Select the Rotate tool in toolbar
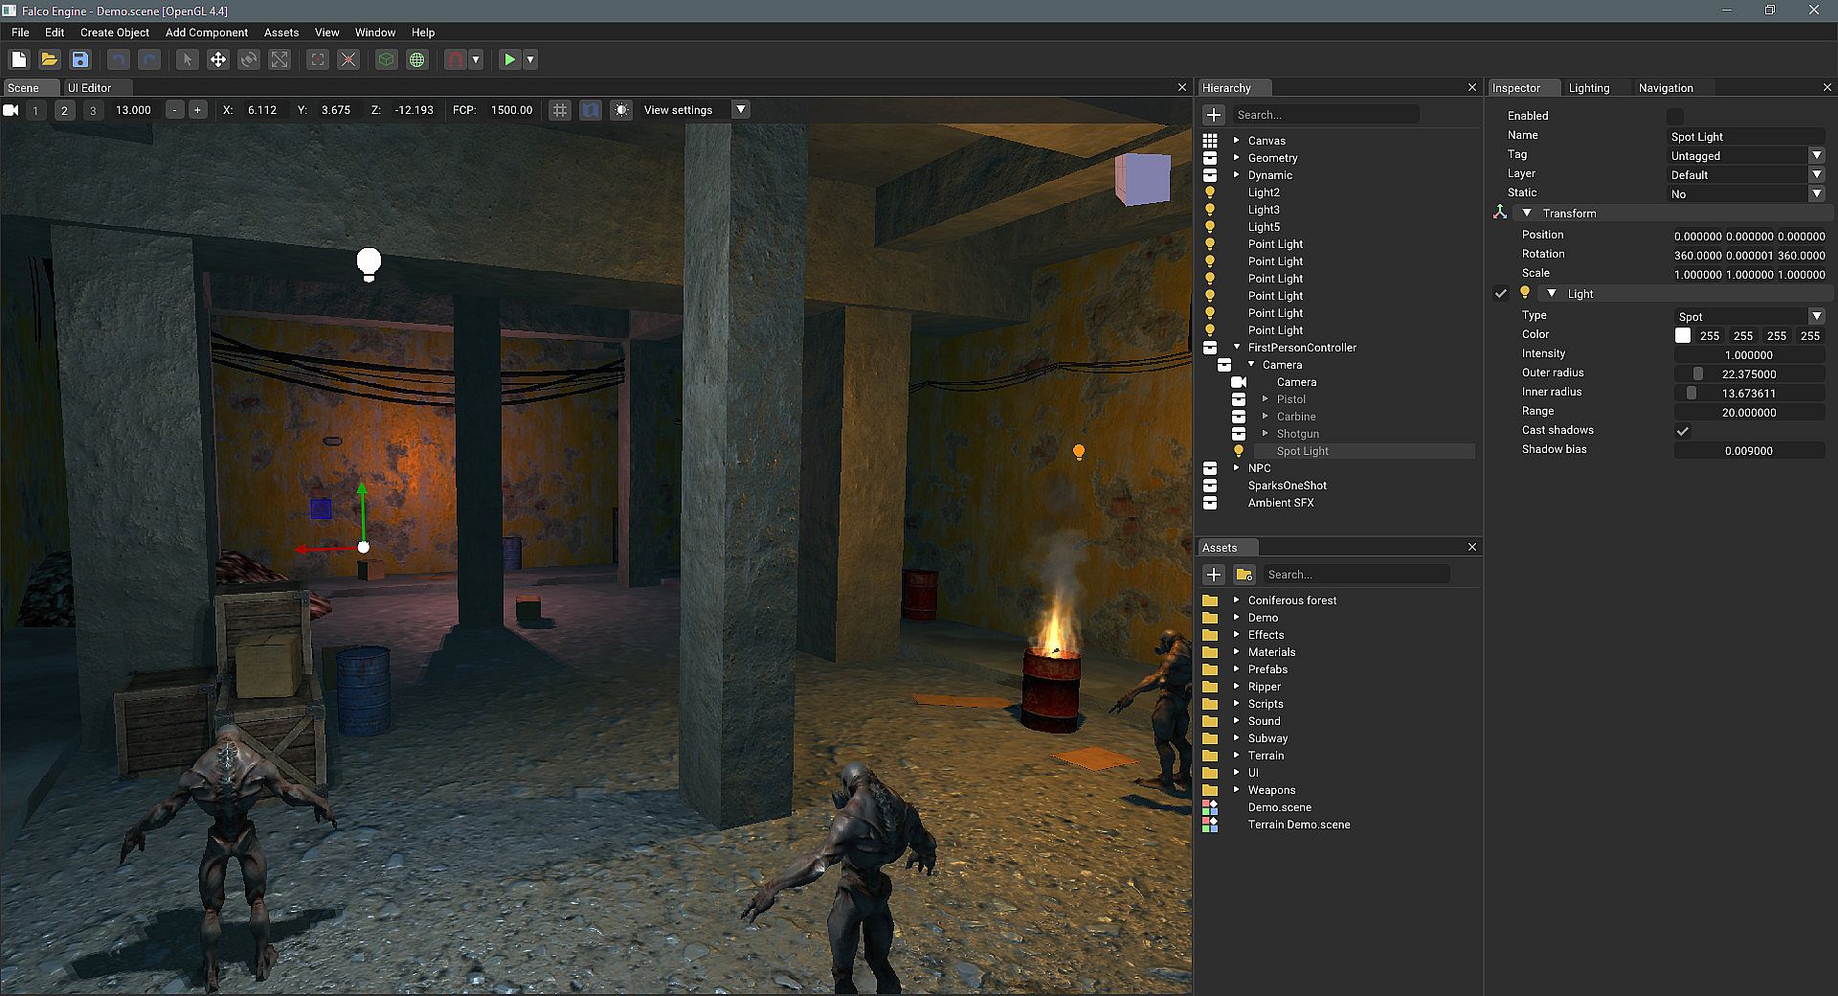The width and height of the screenshot is (1838, 996). tap(249, 59)
